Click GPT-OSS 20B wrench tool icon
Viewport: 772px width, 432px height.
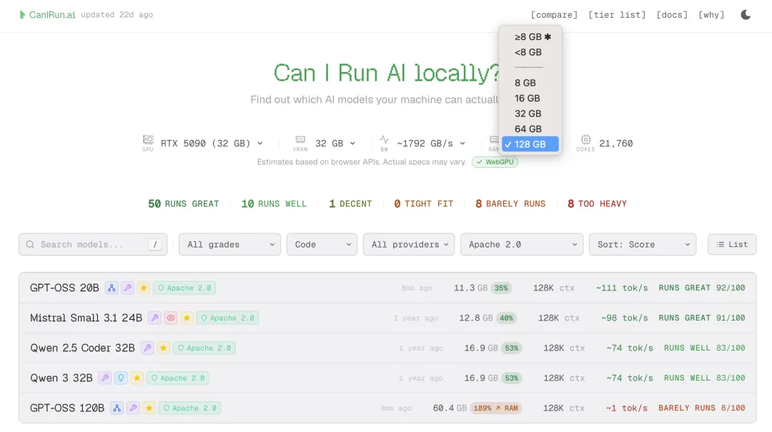[x=127, y=288]
